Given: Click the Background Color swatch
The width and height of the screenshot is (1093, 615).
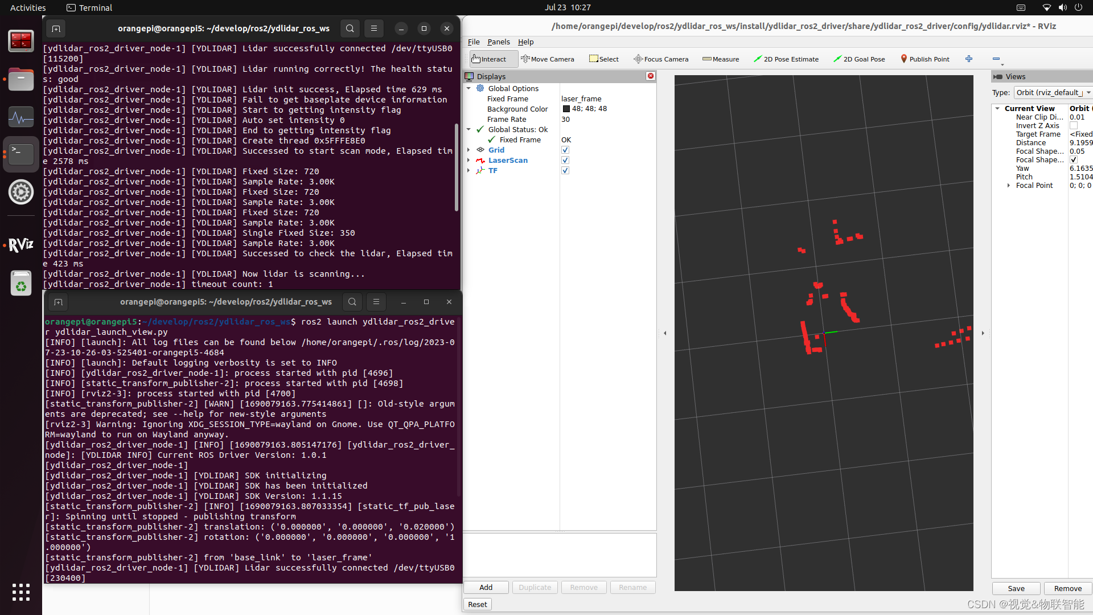Looking at the screenshot, I should [566, 109].
